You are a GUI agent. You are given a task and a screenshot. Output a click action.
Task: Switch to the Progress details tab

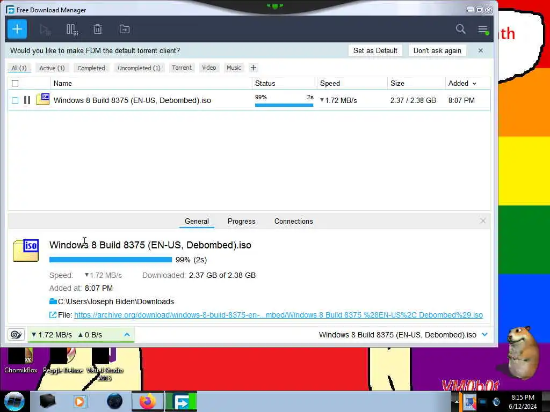241,221
